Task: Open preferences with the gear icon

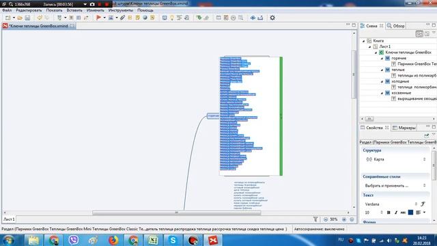Action: coord(272,18)
